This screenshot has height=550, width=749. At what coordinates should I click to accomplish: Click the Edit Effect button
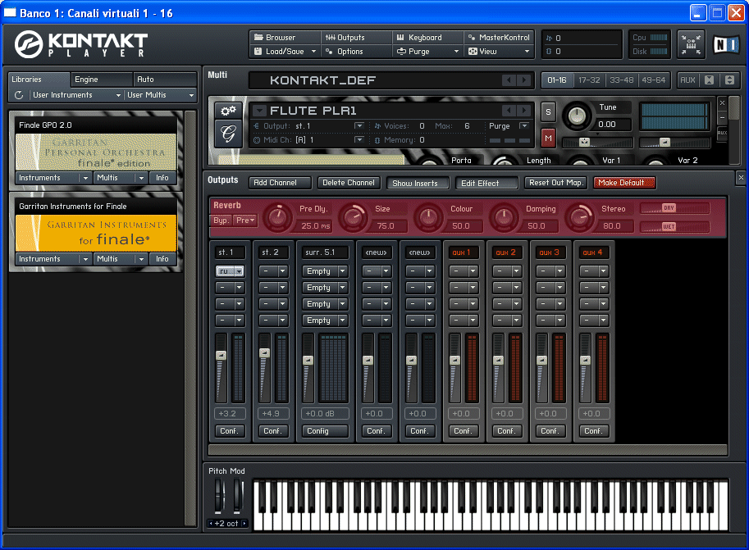486,183
